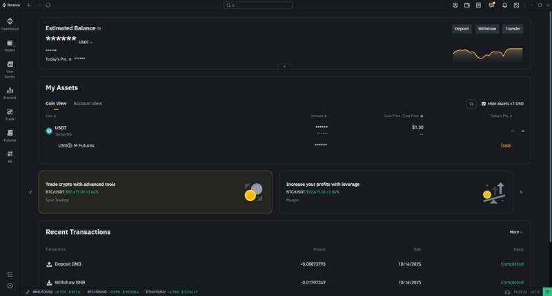Go to previous promo card arrow
Image resolution: width=552 pixels, height=296 pixels.
click(30, 192)
